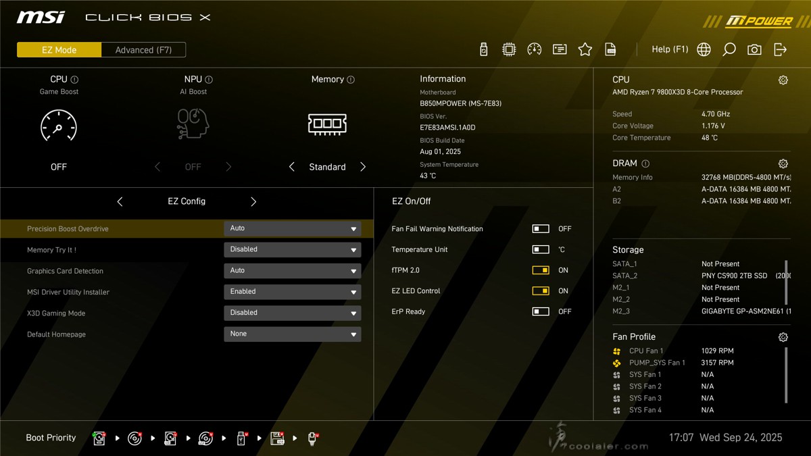Viewport: 811px width, 456px height.
Task: Select the USB flash drive boot device icon
Action: point(241,438)
